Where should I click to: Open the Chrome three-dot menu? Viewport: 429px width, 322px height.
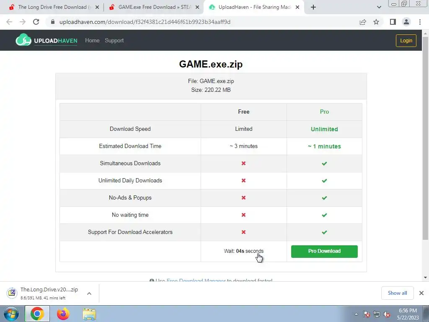[x=420, y=22]
